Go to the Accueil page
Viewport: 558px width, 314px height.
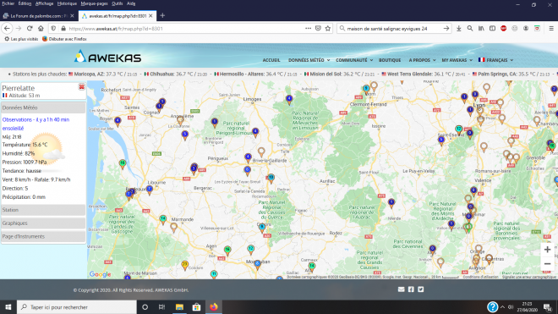(x=271, y=60)
